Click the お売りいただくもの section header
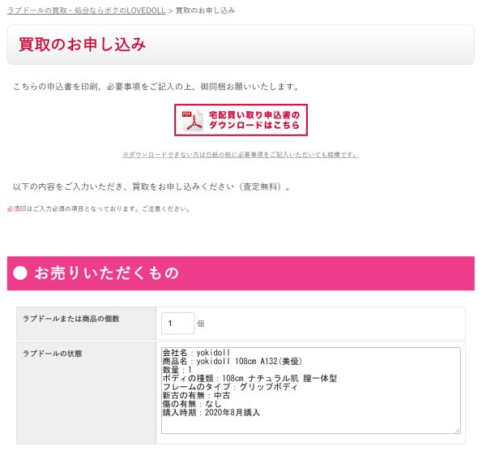 click(x=241, y=273)
